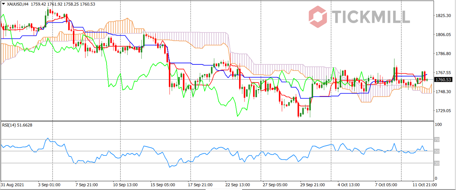
Task: Click the 1786.80 price axis label
Action: (x=443, y=54)
